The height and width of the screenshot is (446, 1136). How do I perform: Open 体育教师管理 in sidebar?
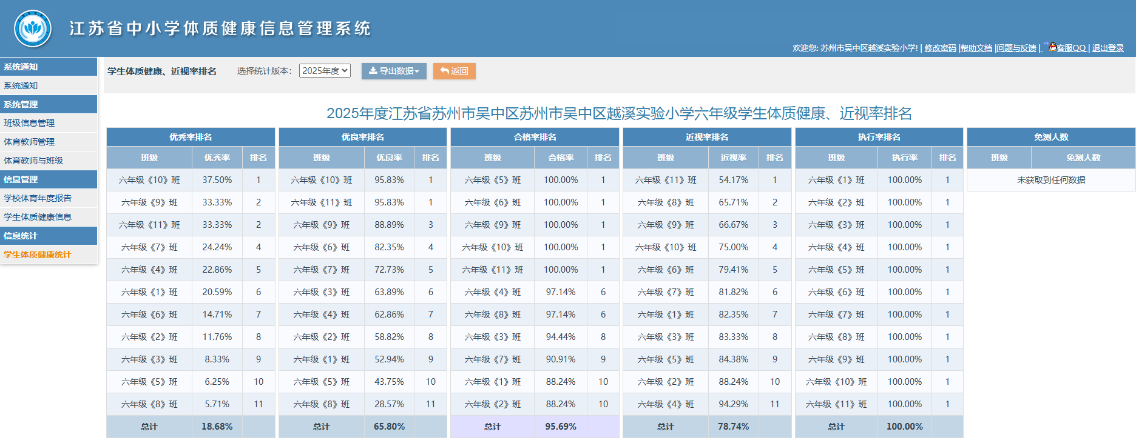[49, 142]
